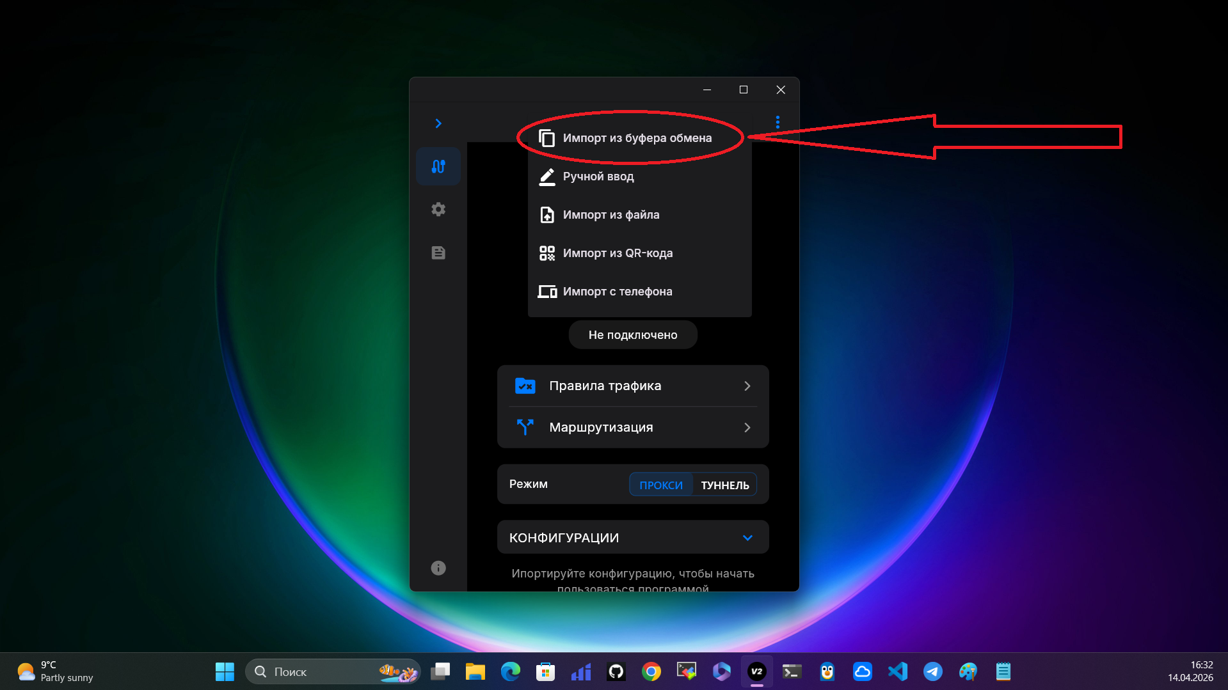Click the three-dot more options icon

click(x=777, y=122)
